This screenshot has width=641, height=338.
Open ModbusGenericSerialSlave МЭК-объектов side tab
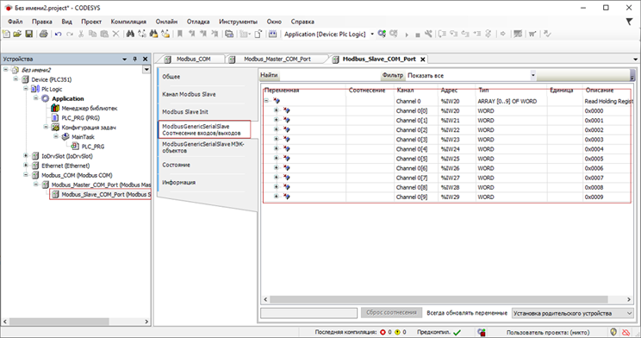203,147
